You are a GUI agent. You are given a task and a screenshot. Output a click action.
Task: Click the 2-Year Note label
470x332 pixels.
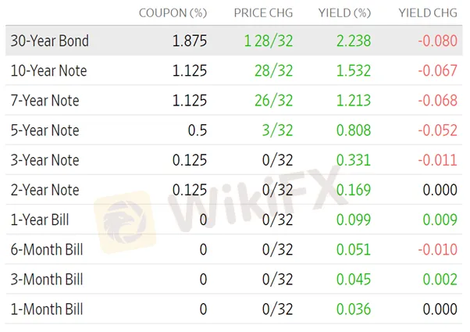click(45, 190)
